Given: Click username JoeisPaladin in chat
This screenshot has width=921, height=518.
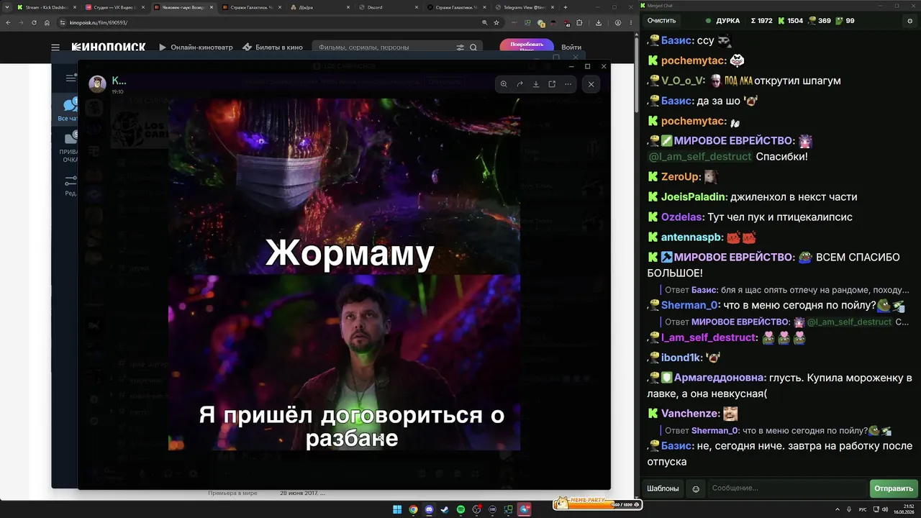Looking at the screenshot, I should pos(694,196).
